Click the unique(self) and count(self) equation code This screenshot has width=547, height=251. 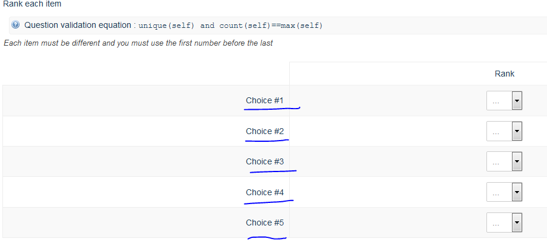(x=230, y=26)
